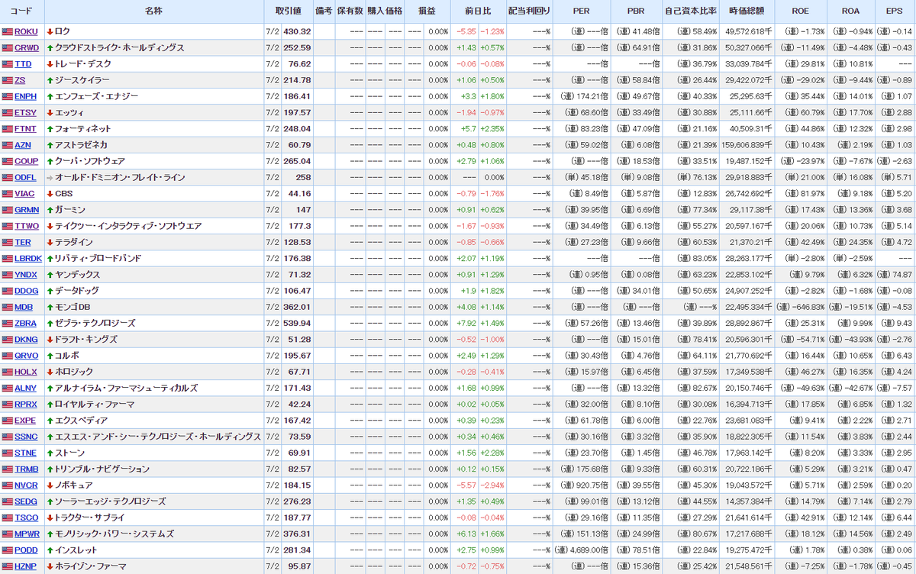Click the PBR column header
This screenshot has width=916, height=574.
click(636, 11)
